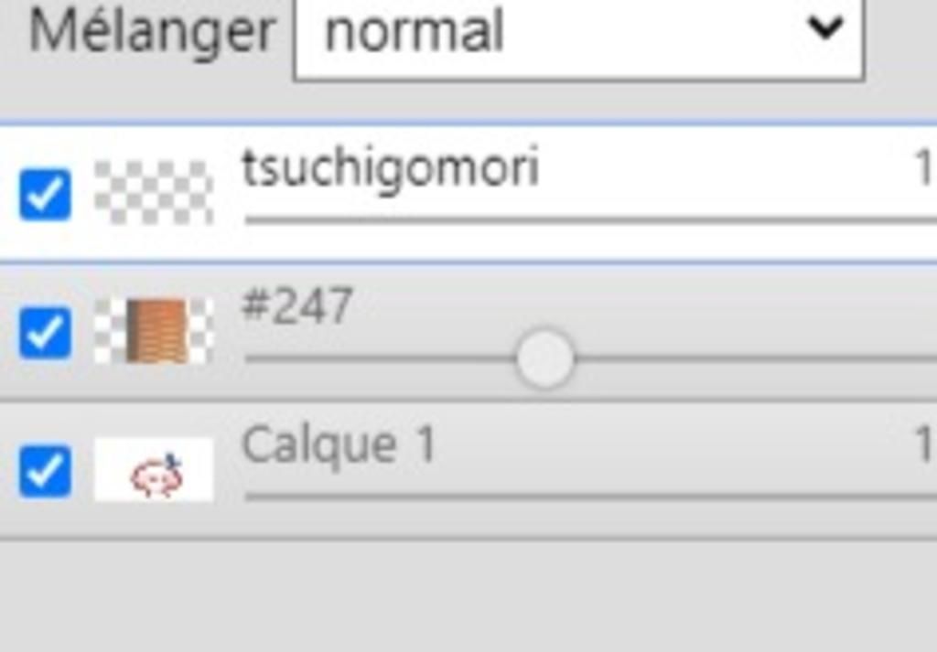This screenshot has height=652, width=937.
Task: Click the opacity slider handle of layer #247
Action: 545,358
